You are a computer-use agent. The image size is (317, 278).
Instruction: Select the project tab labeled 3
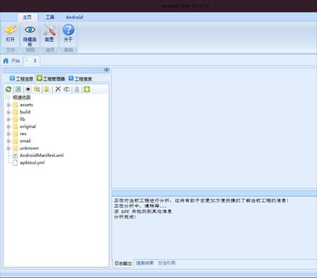[31, 61]
